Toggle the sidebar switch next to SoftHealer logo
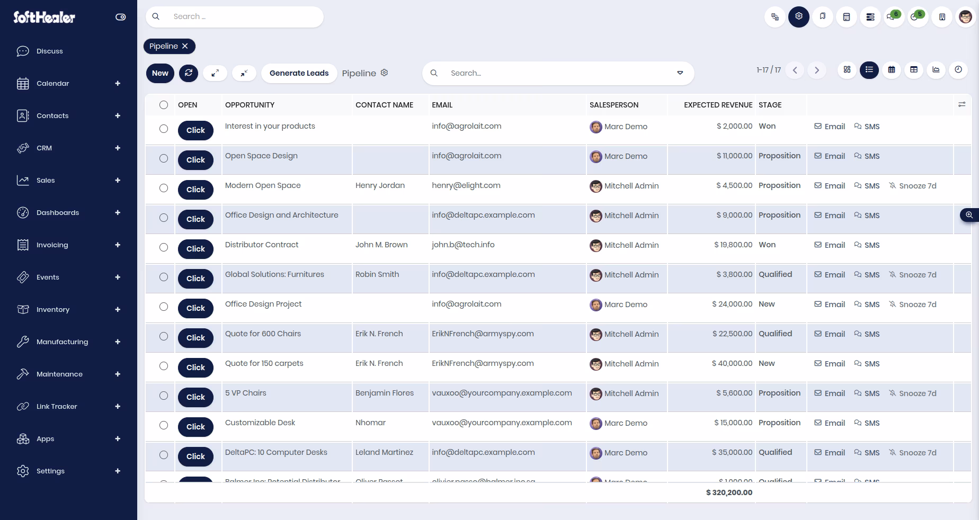Image resolution: width=979 pixels, height=520 pixels. [121, 17]
